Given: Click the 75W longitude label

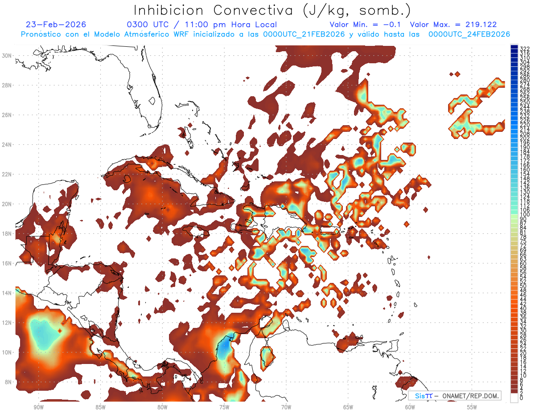Looking at the screenshot, I should tap(224, 407).
